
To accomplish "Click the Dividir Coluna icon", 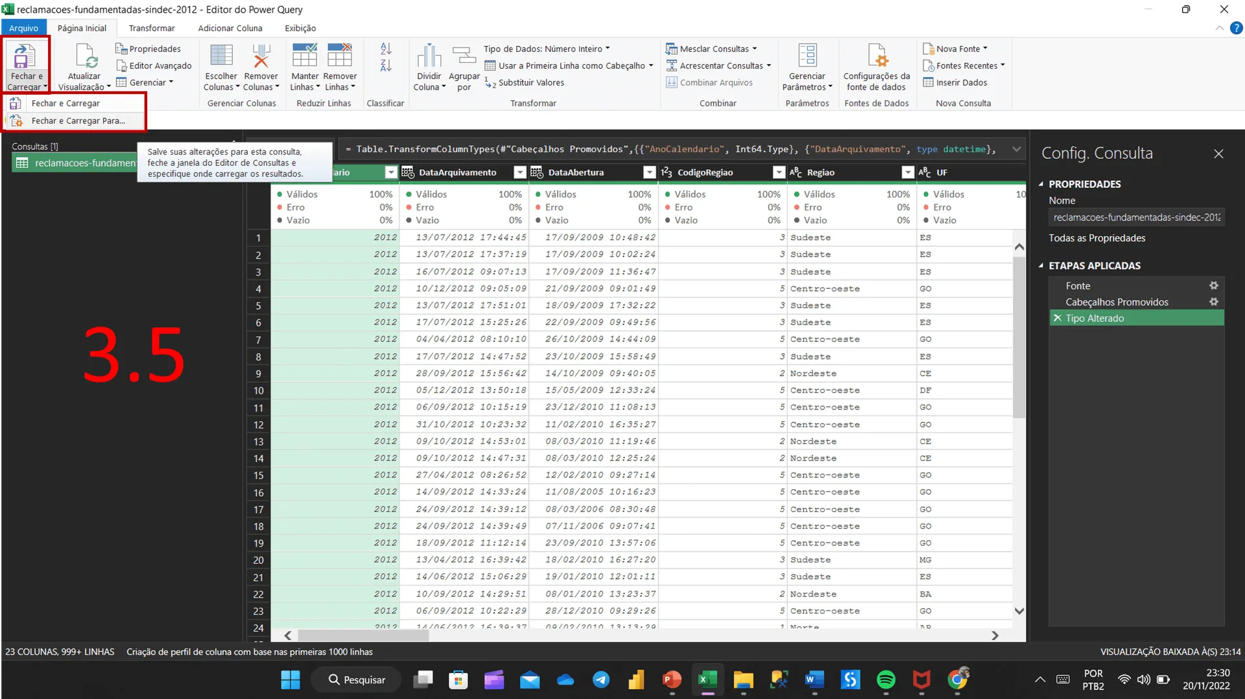I will pyautogui.click(x=429, y=56).
